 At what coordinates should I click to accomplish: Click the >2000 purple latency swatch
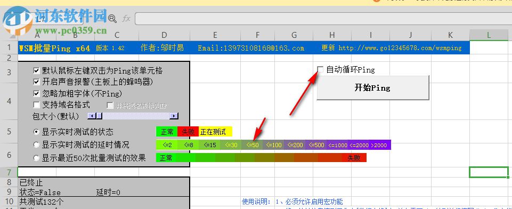(x=380, y=144)
